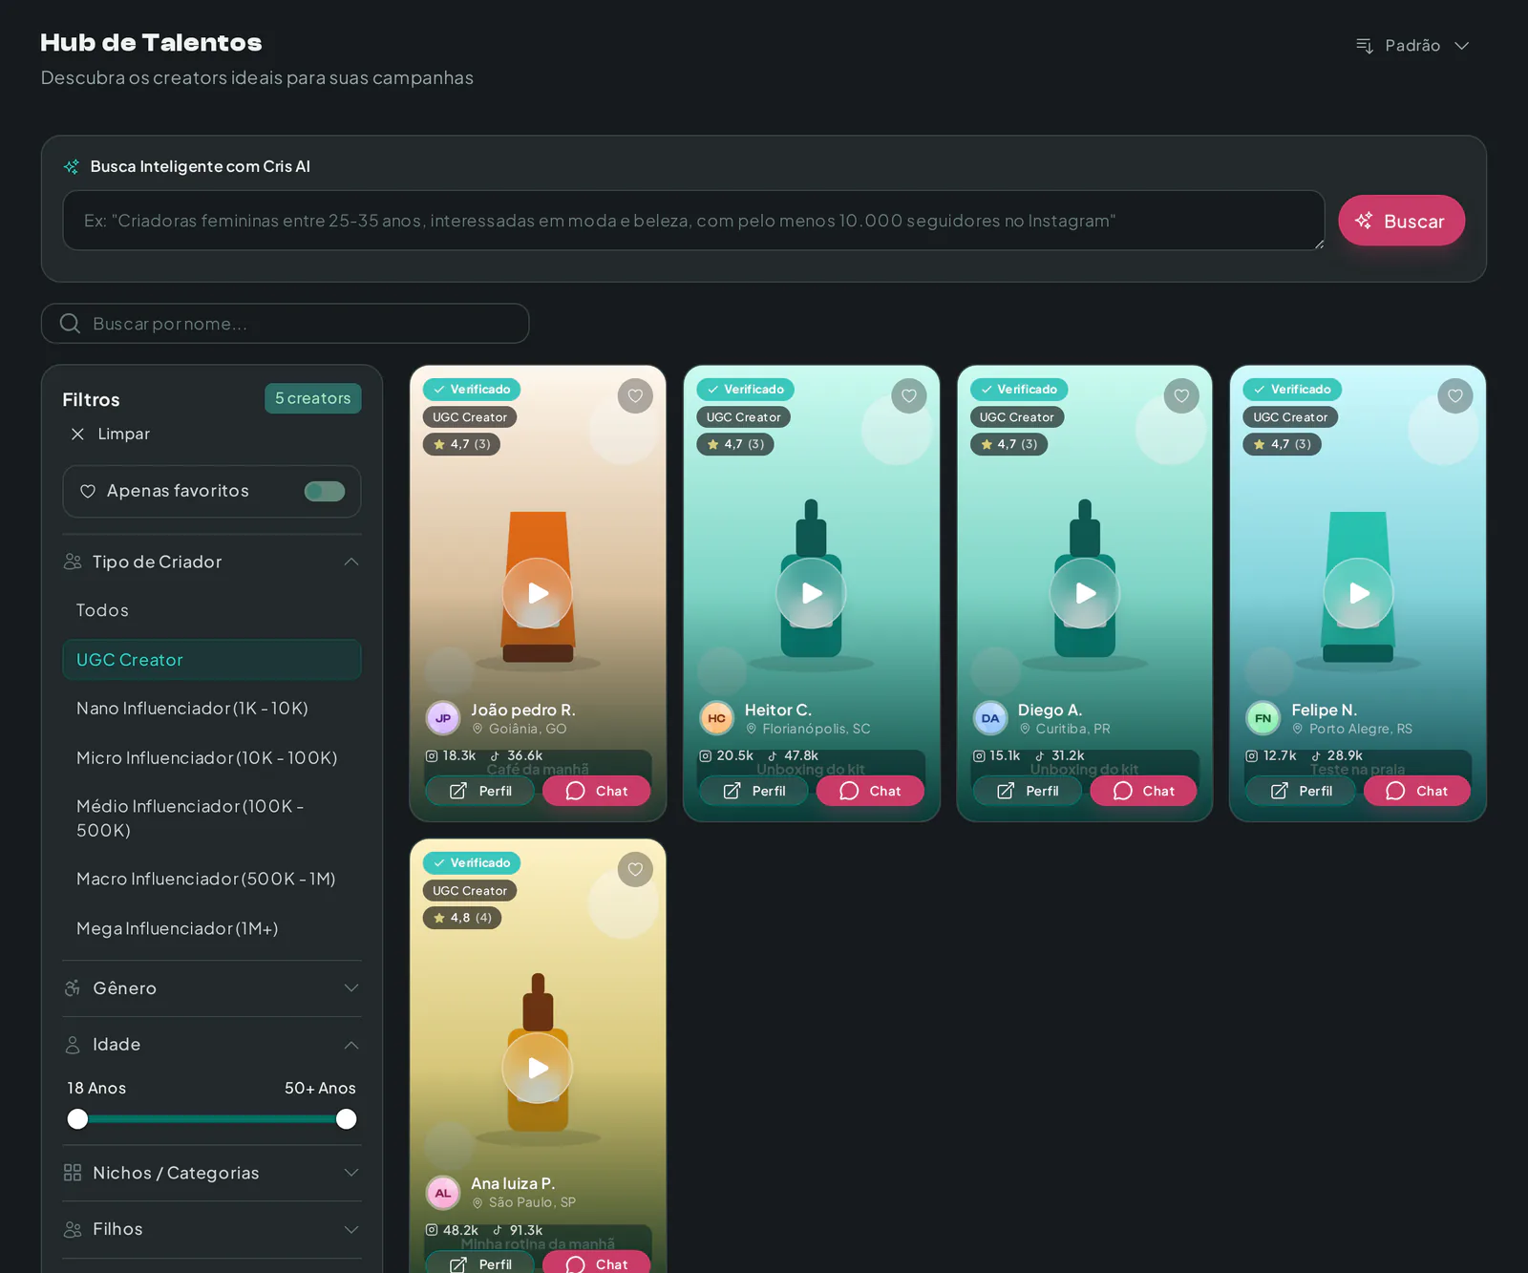
Task: Open the Padrão sort dropdown
Action: tap(1412, 46)
